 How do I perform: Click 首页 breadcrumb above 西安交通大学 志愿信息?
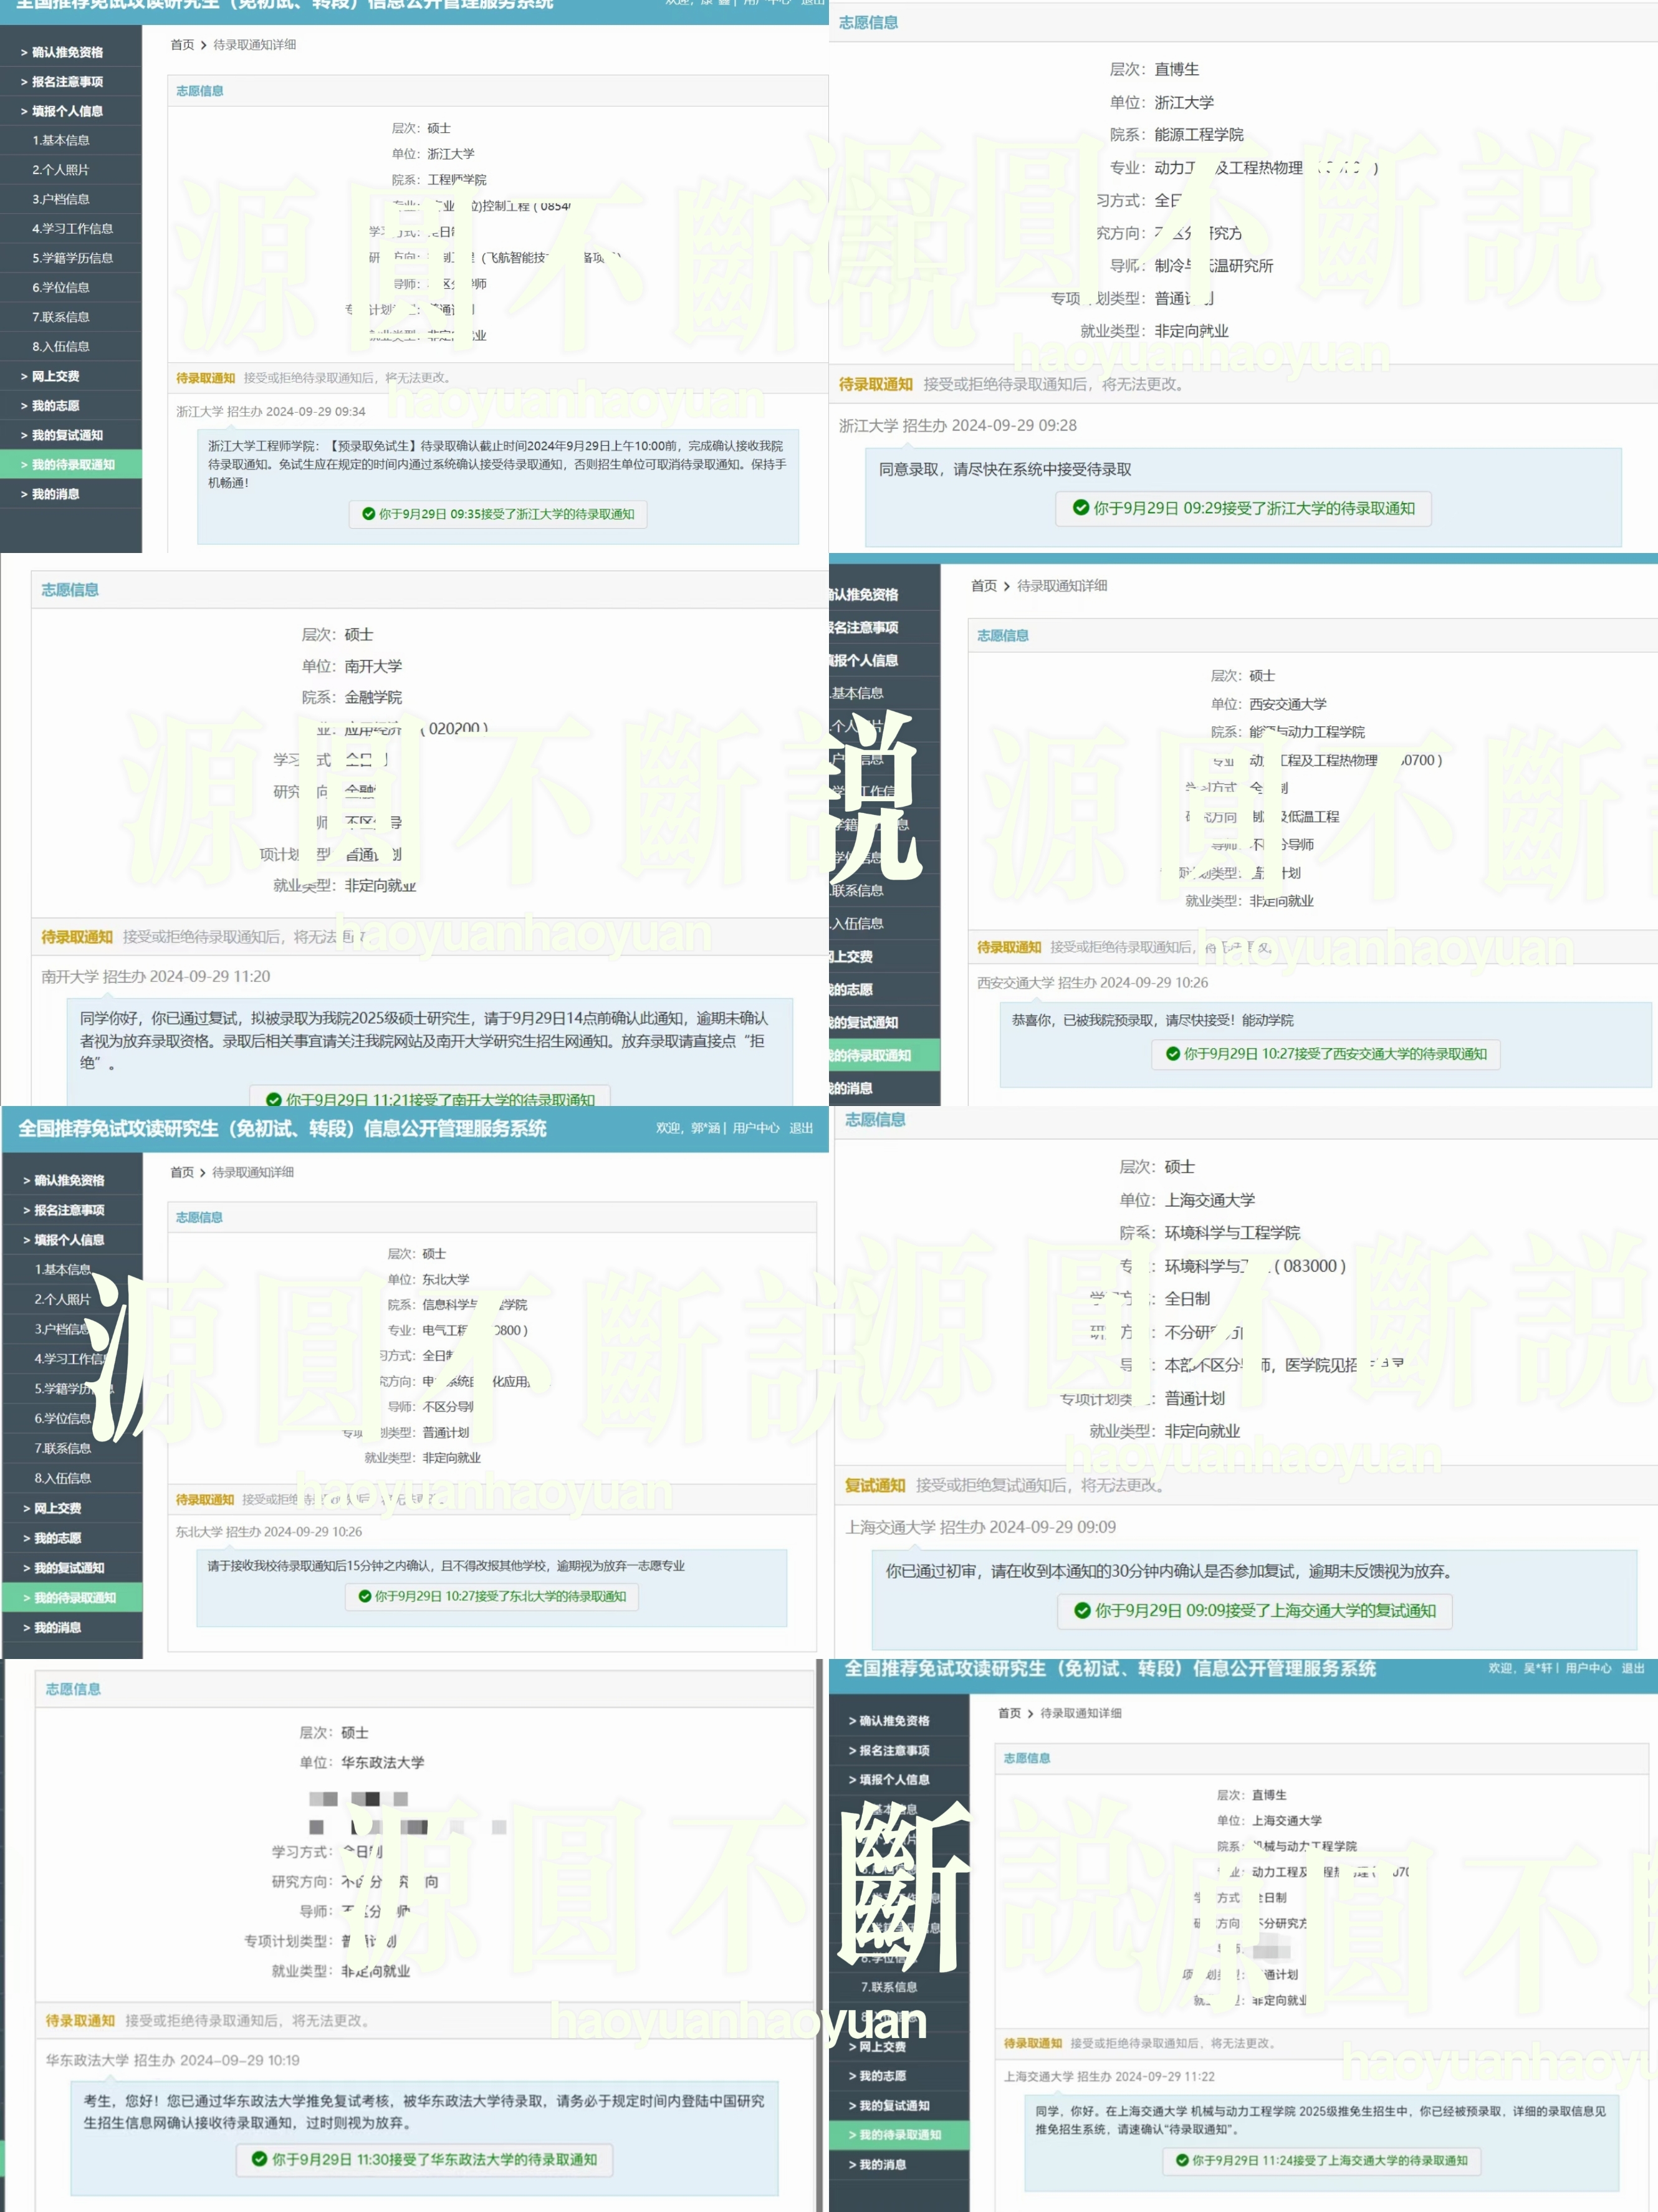(x=983, y=586)
